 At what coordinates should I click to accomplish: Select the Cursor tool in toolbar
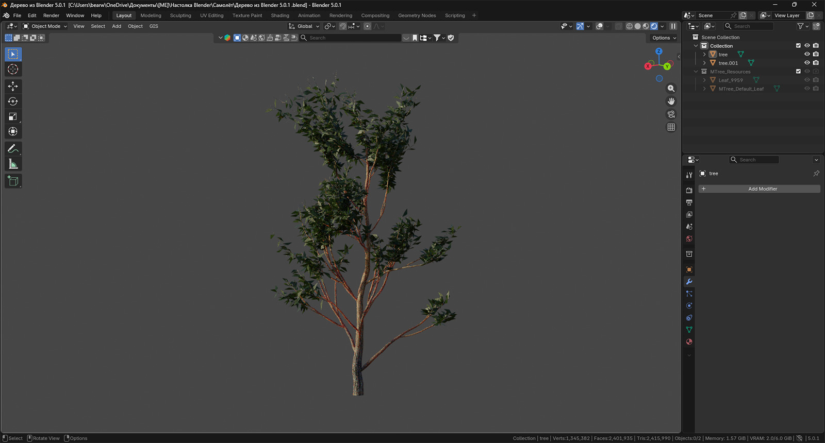pos(13,70)
